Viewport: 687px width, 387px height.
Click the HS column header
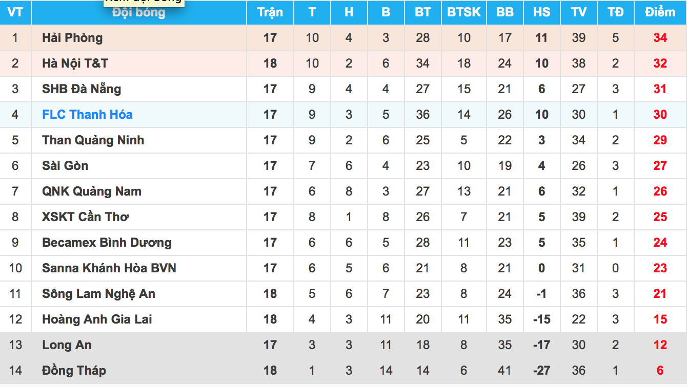coord(542,12)
